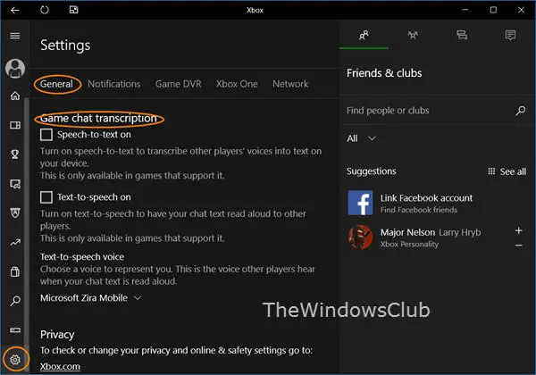Image resolution: width=536 pixels, height=375 pixels.
Task: Select the Activity alerts tab icon
Action: click(510, 35)
